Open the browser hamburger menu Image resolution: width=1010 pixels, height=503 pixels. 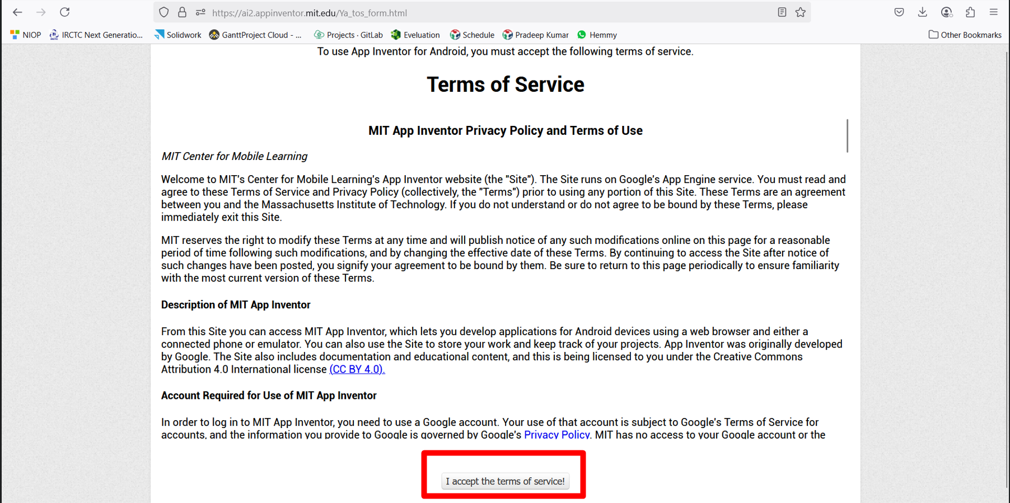coord(994,12)
